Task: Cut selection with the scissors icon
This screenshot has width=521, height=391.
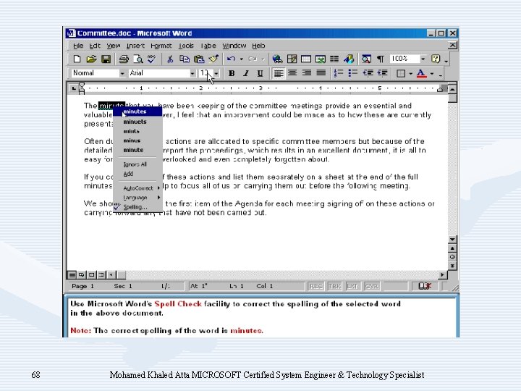Action: pos(170,59)
